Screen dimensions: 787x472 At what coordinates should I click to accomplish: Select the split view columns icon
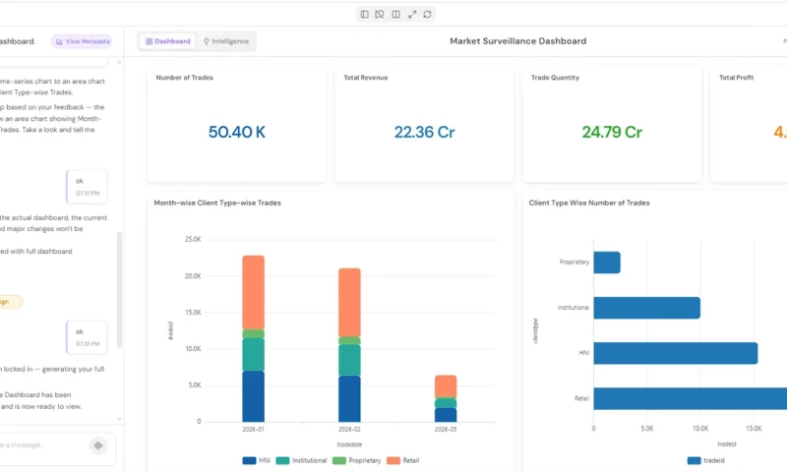[x=396, y=15]
